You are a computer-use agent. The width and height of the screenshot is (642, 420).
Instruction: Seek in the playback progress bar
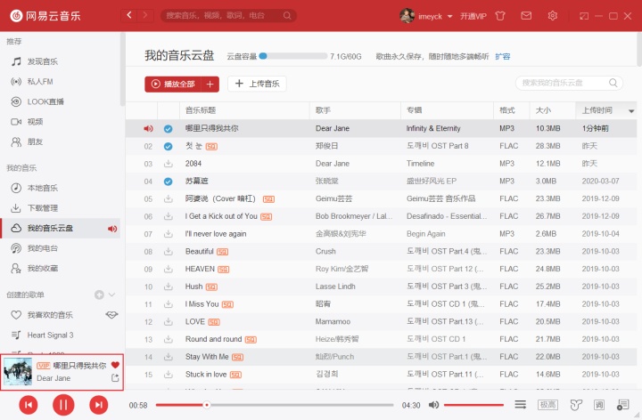click(x=275, y=405)
